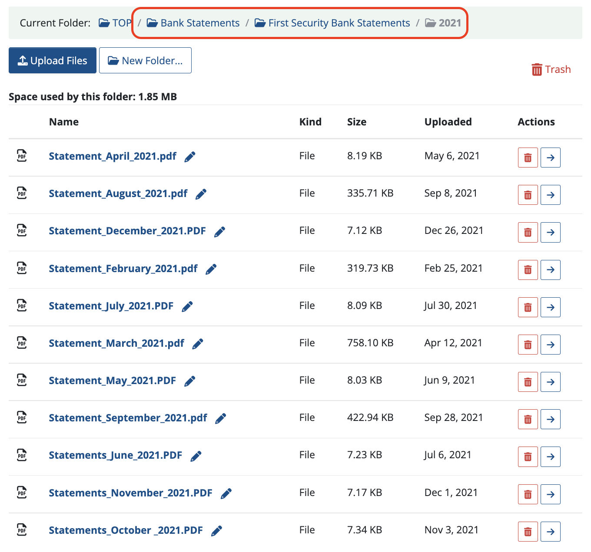591x552 pixels.
Task: Edit Statement_May_2021.PDF name via pencil icon
Action: tap(189, 381)
